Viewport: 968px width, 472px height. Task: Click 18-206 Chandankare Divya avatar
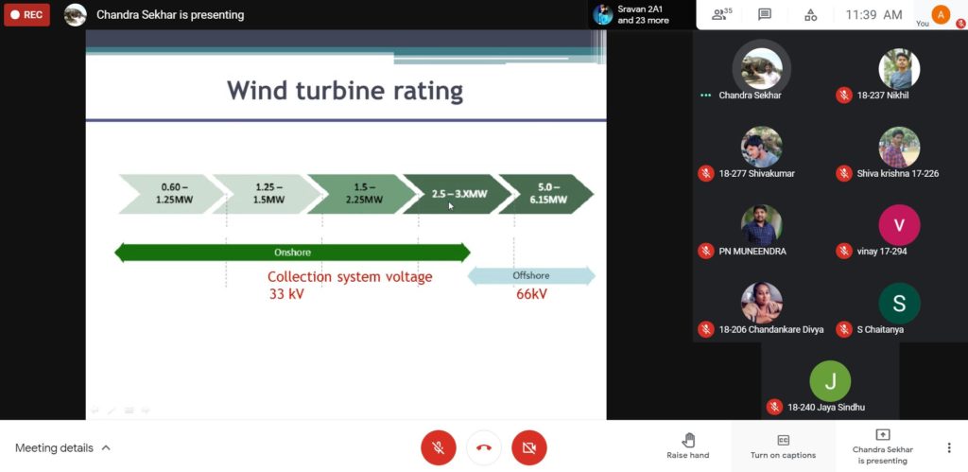(762, 303)
